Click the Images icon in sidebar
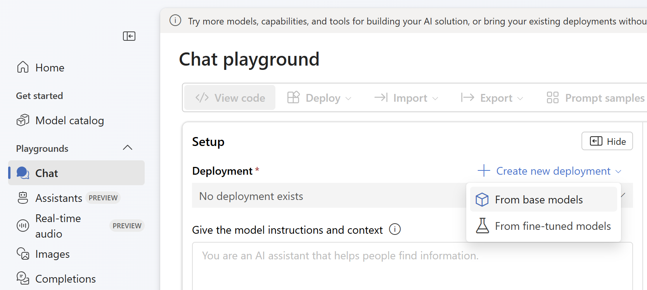 tap(23, 254)
